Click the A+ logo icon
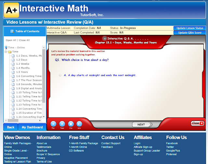208x164 pixels. coord(12,10)
